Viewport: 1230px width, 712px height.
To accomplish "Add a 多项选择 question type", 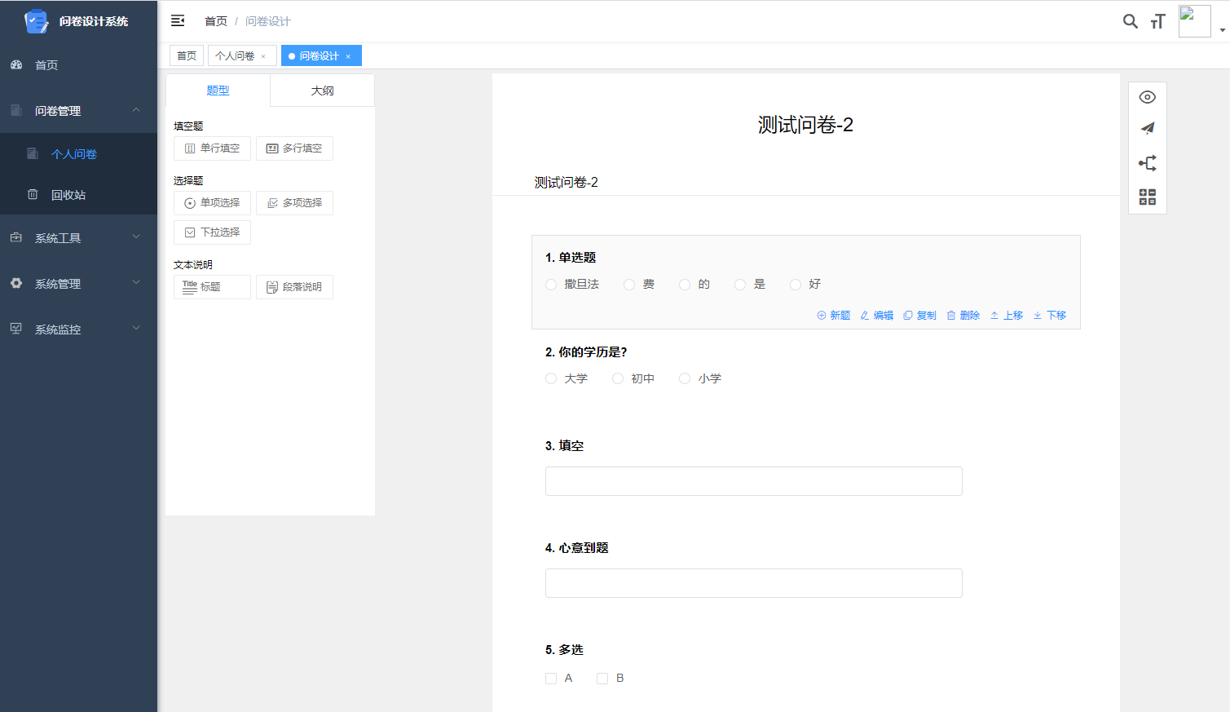I will pyautogui.click(x=294, y=203).
